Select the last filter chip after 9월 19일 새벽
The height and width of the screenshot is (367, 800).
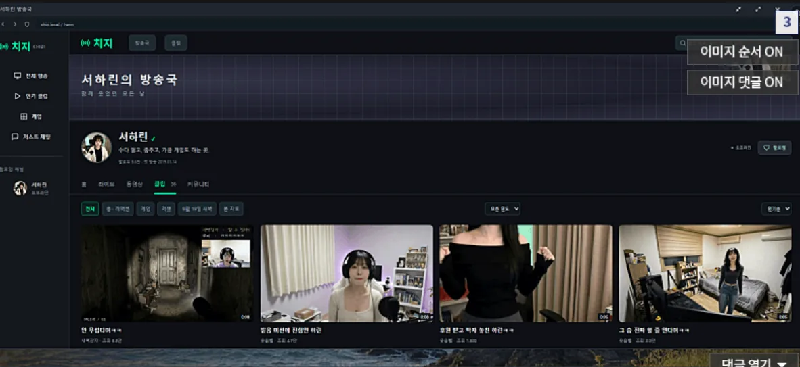click(x=231, y=208)
